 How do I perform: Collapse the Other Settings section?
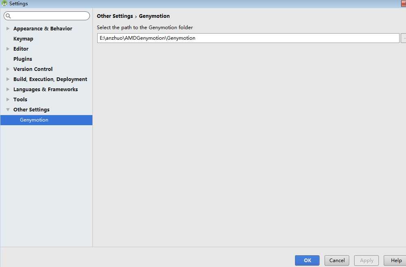tap(8, 109)
